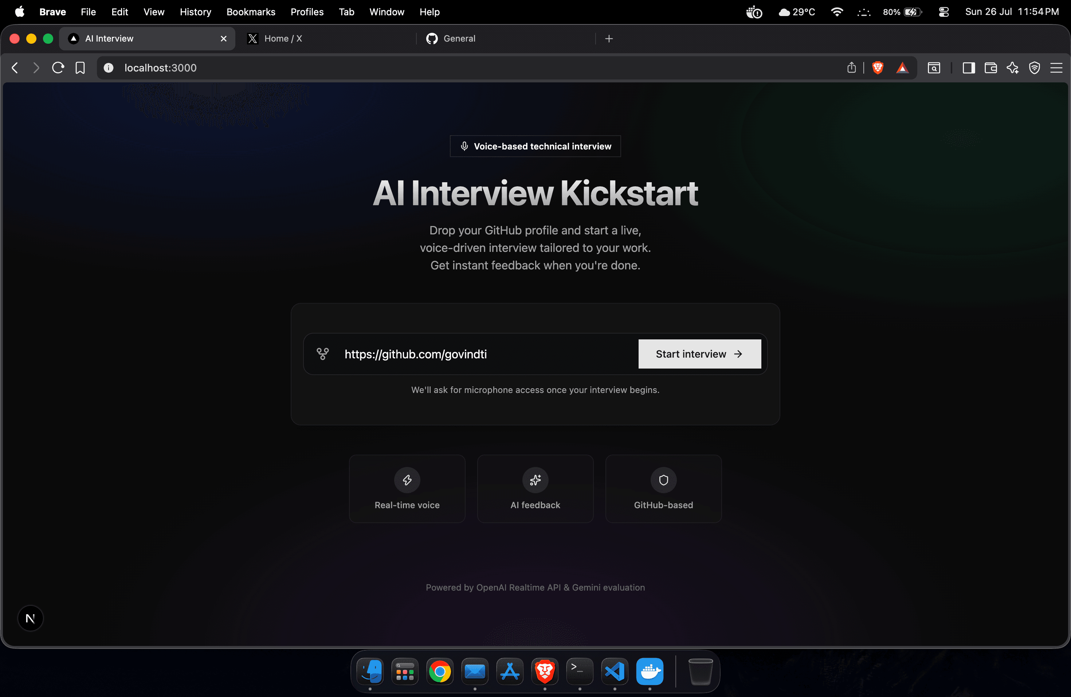Open the Brave hamburger menu
The width and height of the screenshot is (1071, 697).
point(1056,68)
